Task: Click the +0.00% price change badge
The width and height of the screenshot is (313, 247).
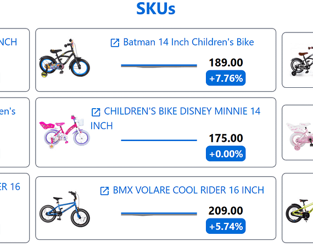Action: [x=226, y=154]
